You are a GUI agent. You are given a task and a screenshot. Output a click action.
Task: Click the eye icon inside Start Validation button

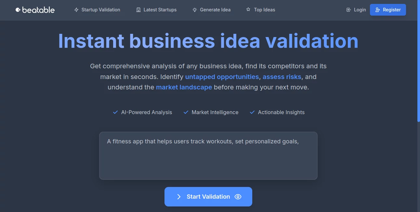click(238, 197)
